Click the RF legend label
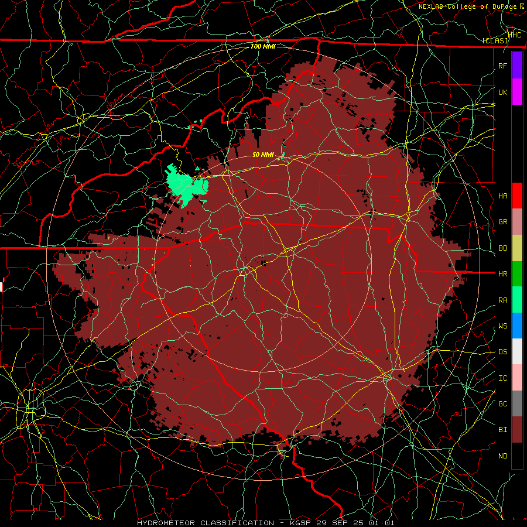Screen dimensions: 527x527 click(503, 66)
